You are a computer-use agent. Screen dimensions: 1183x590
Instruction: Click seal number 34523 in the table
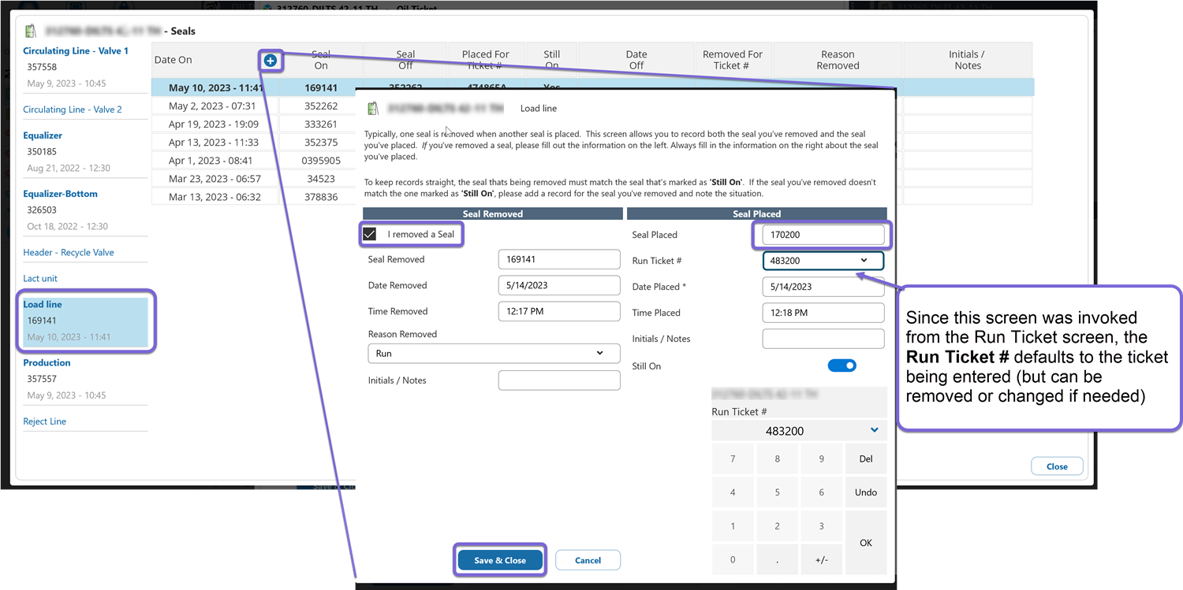(321, 179)
